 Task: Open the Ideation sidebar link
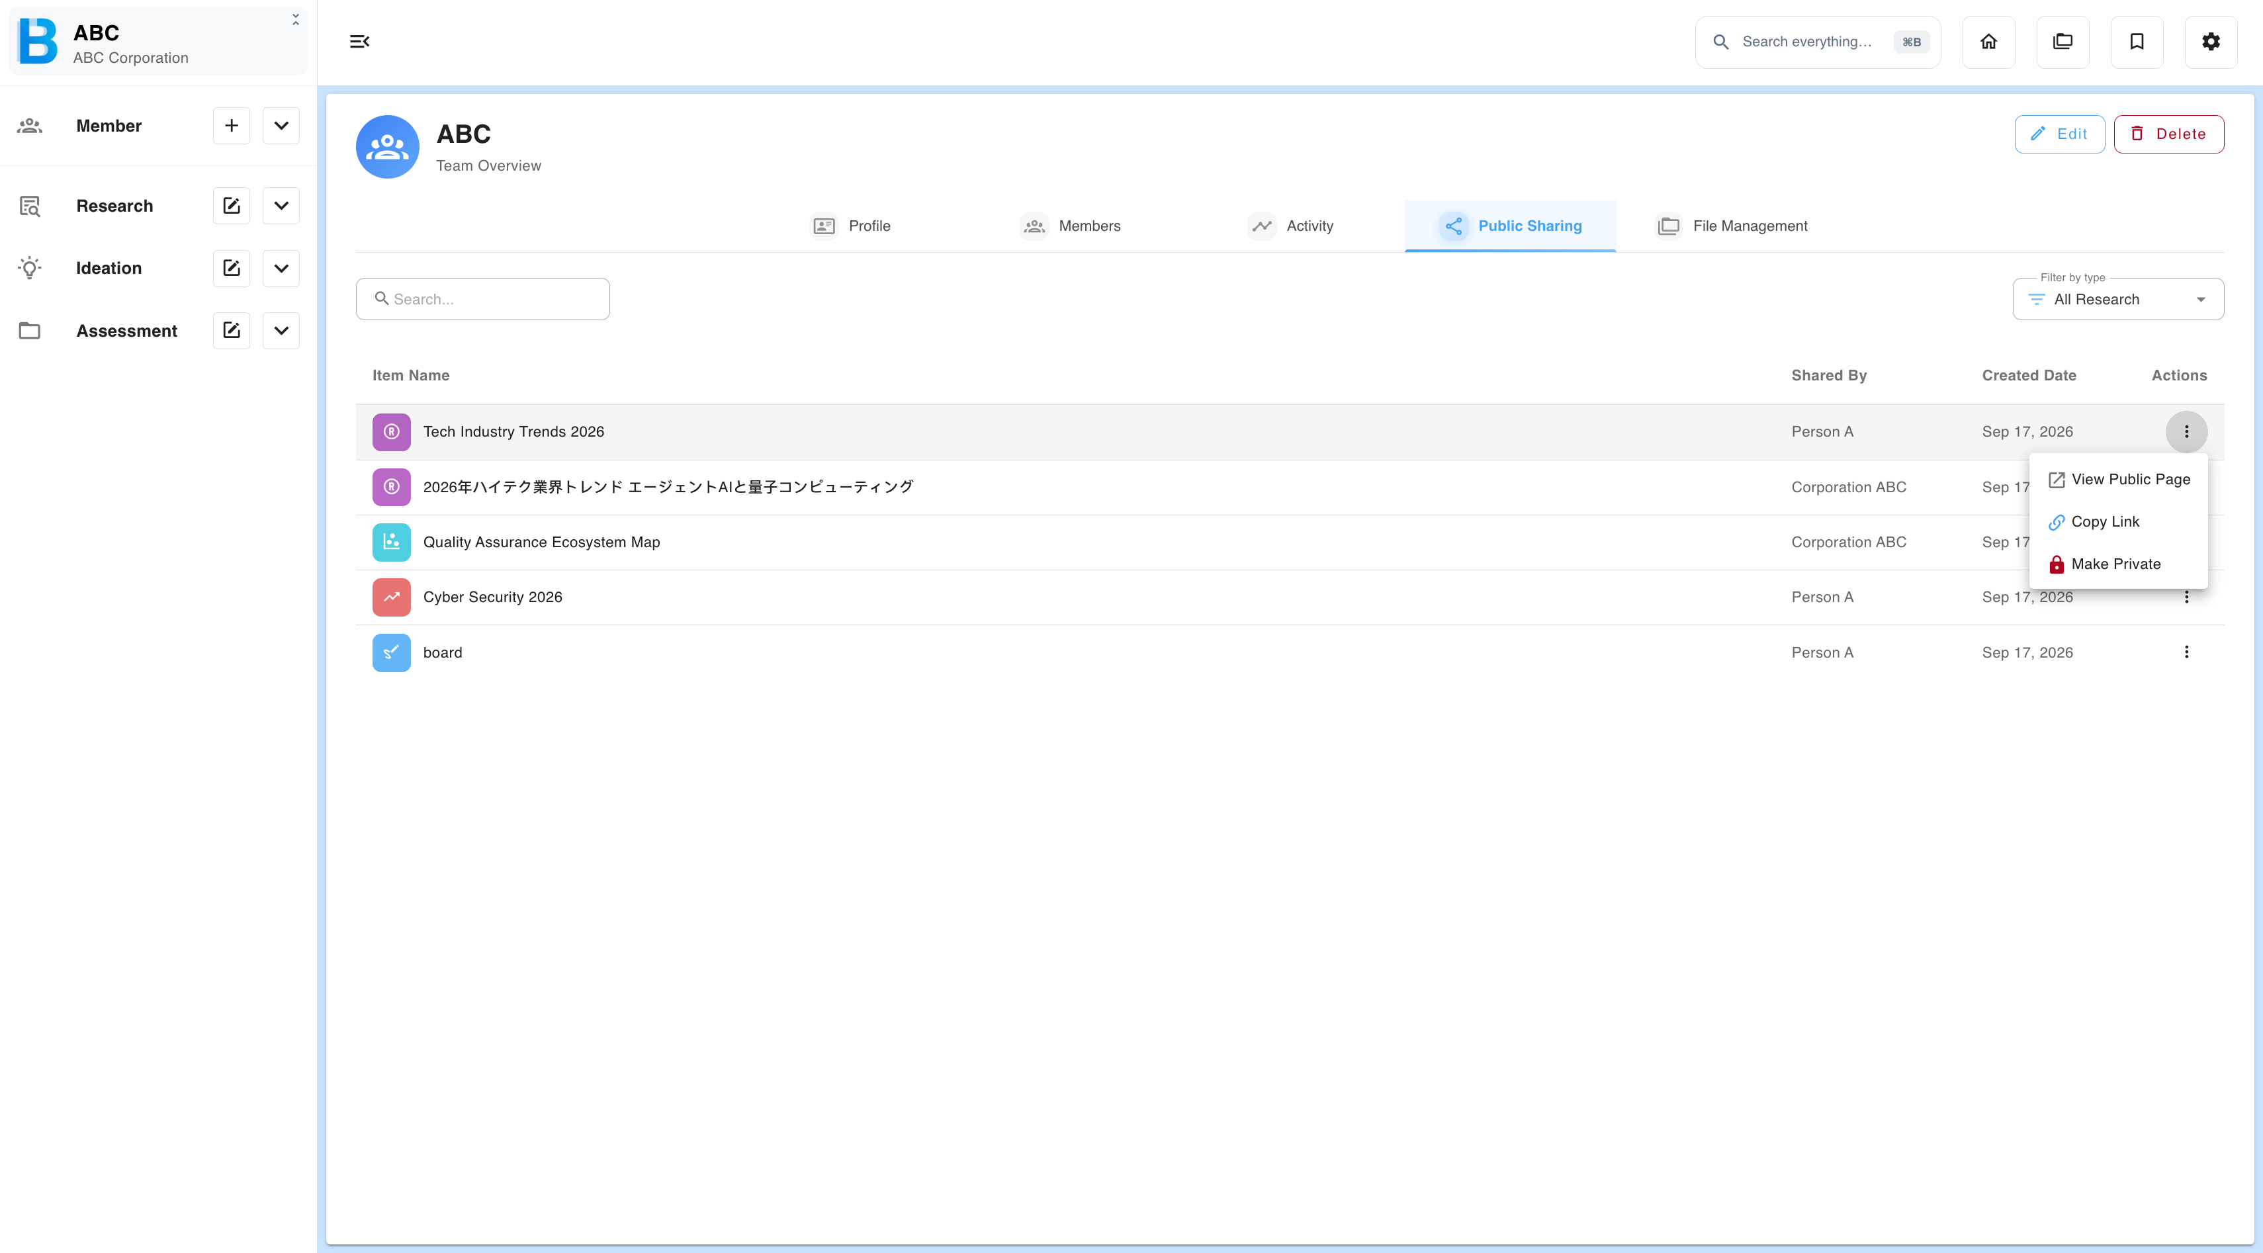click(x=109, y=268)
